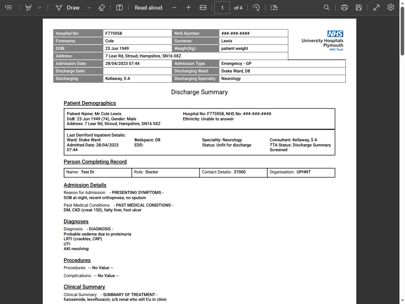Viewport: 405px width, 304px height.
Task: Click hospital number F775958 in header table
Action: point(137,33)
